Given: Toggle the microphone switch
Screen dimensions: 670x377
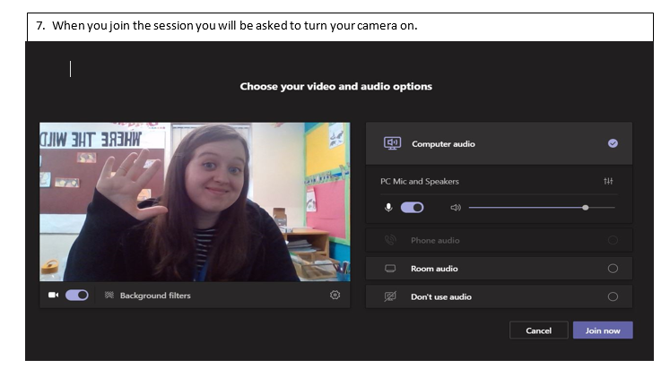Looking at the screenshot, I should (413, 207).
